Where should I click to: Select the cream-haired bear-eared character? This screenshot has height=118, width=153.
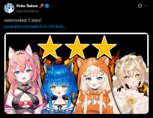tap(130, 84)
